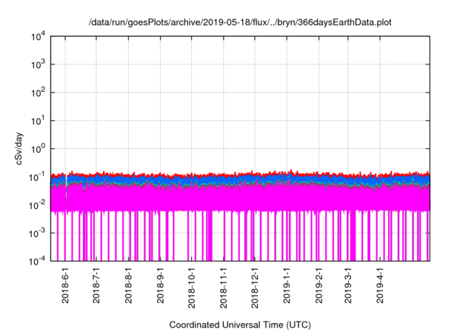Click the 2018-11-1 date label

point(224,288)
